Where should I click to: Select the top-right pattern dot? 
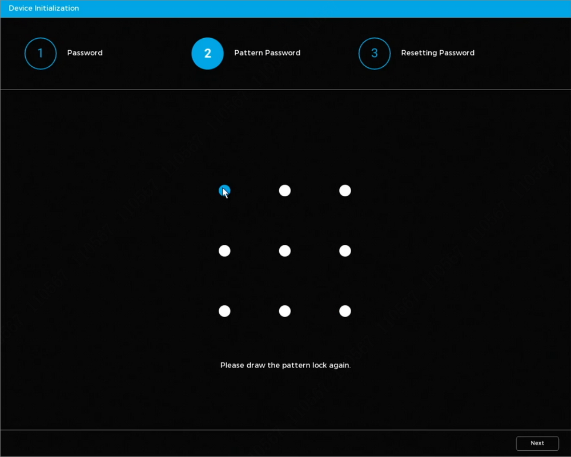pyautogui.click(x=345, y=191)
